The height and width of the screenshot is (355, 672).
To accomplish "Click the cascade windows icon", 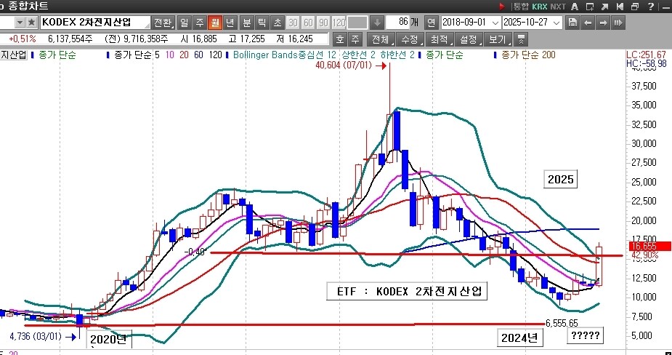I will [635, 7].
